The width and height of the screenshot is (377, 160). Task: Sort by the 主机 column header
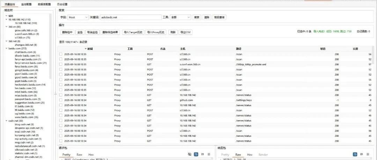[x=183, y=49]
